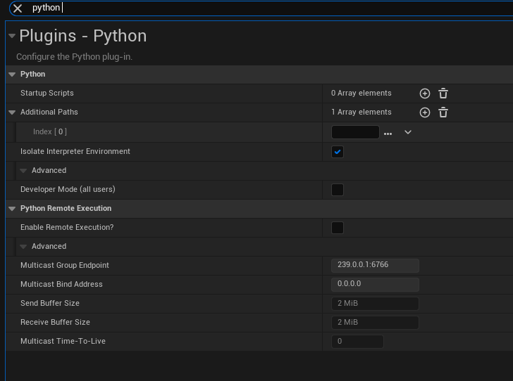
Task: Clear the python search with X icon
Action: [18, 8]
